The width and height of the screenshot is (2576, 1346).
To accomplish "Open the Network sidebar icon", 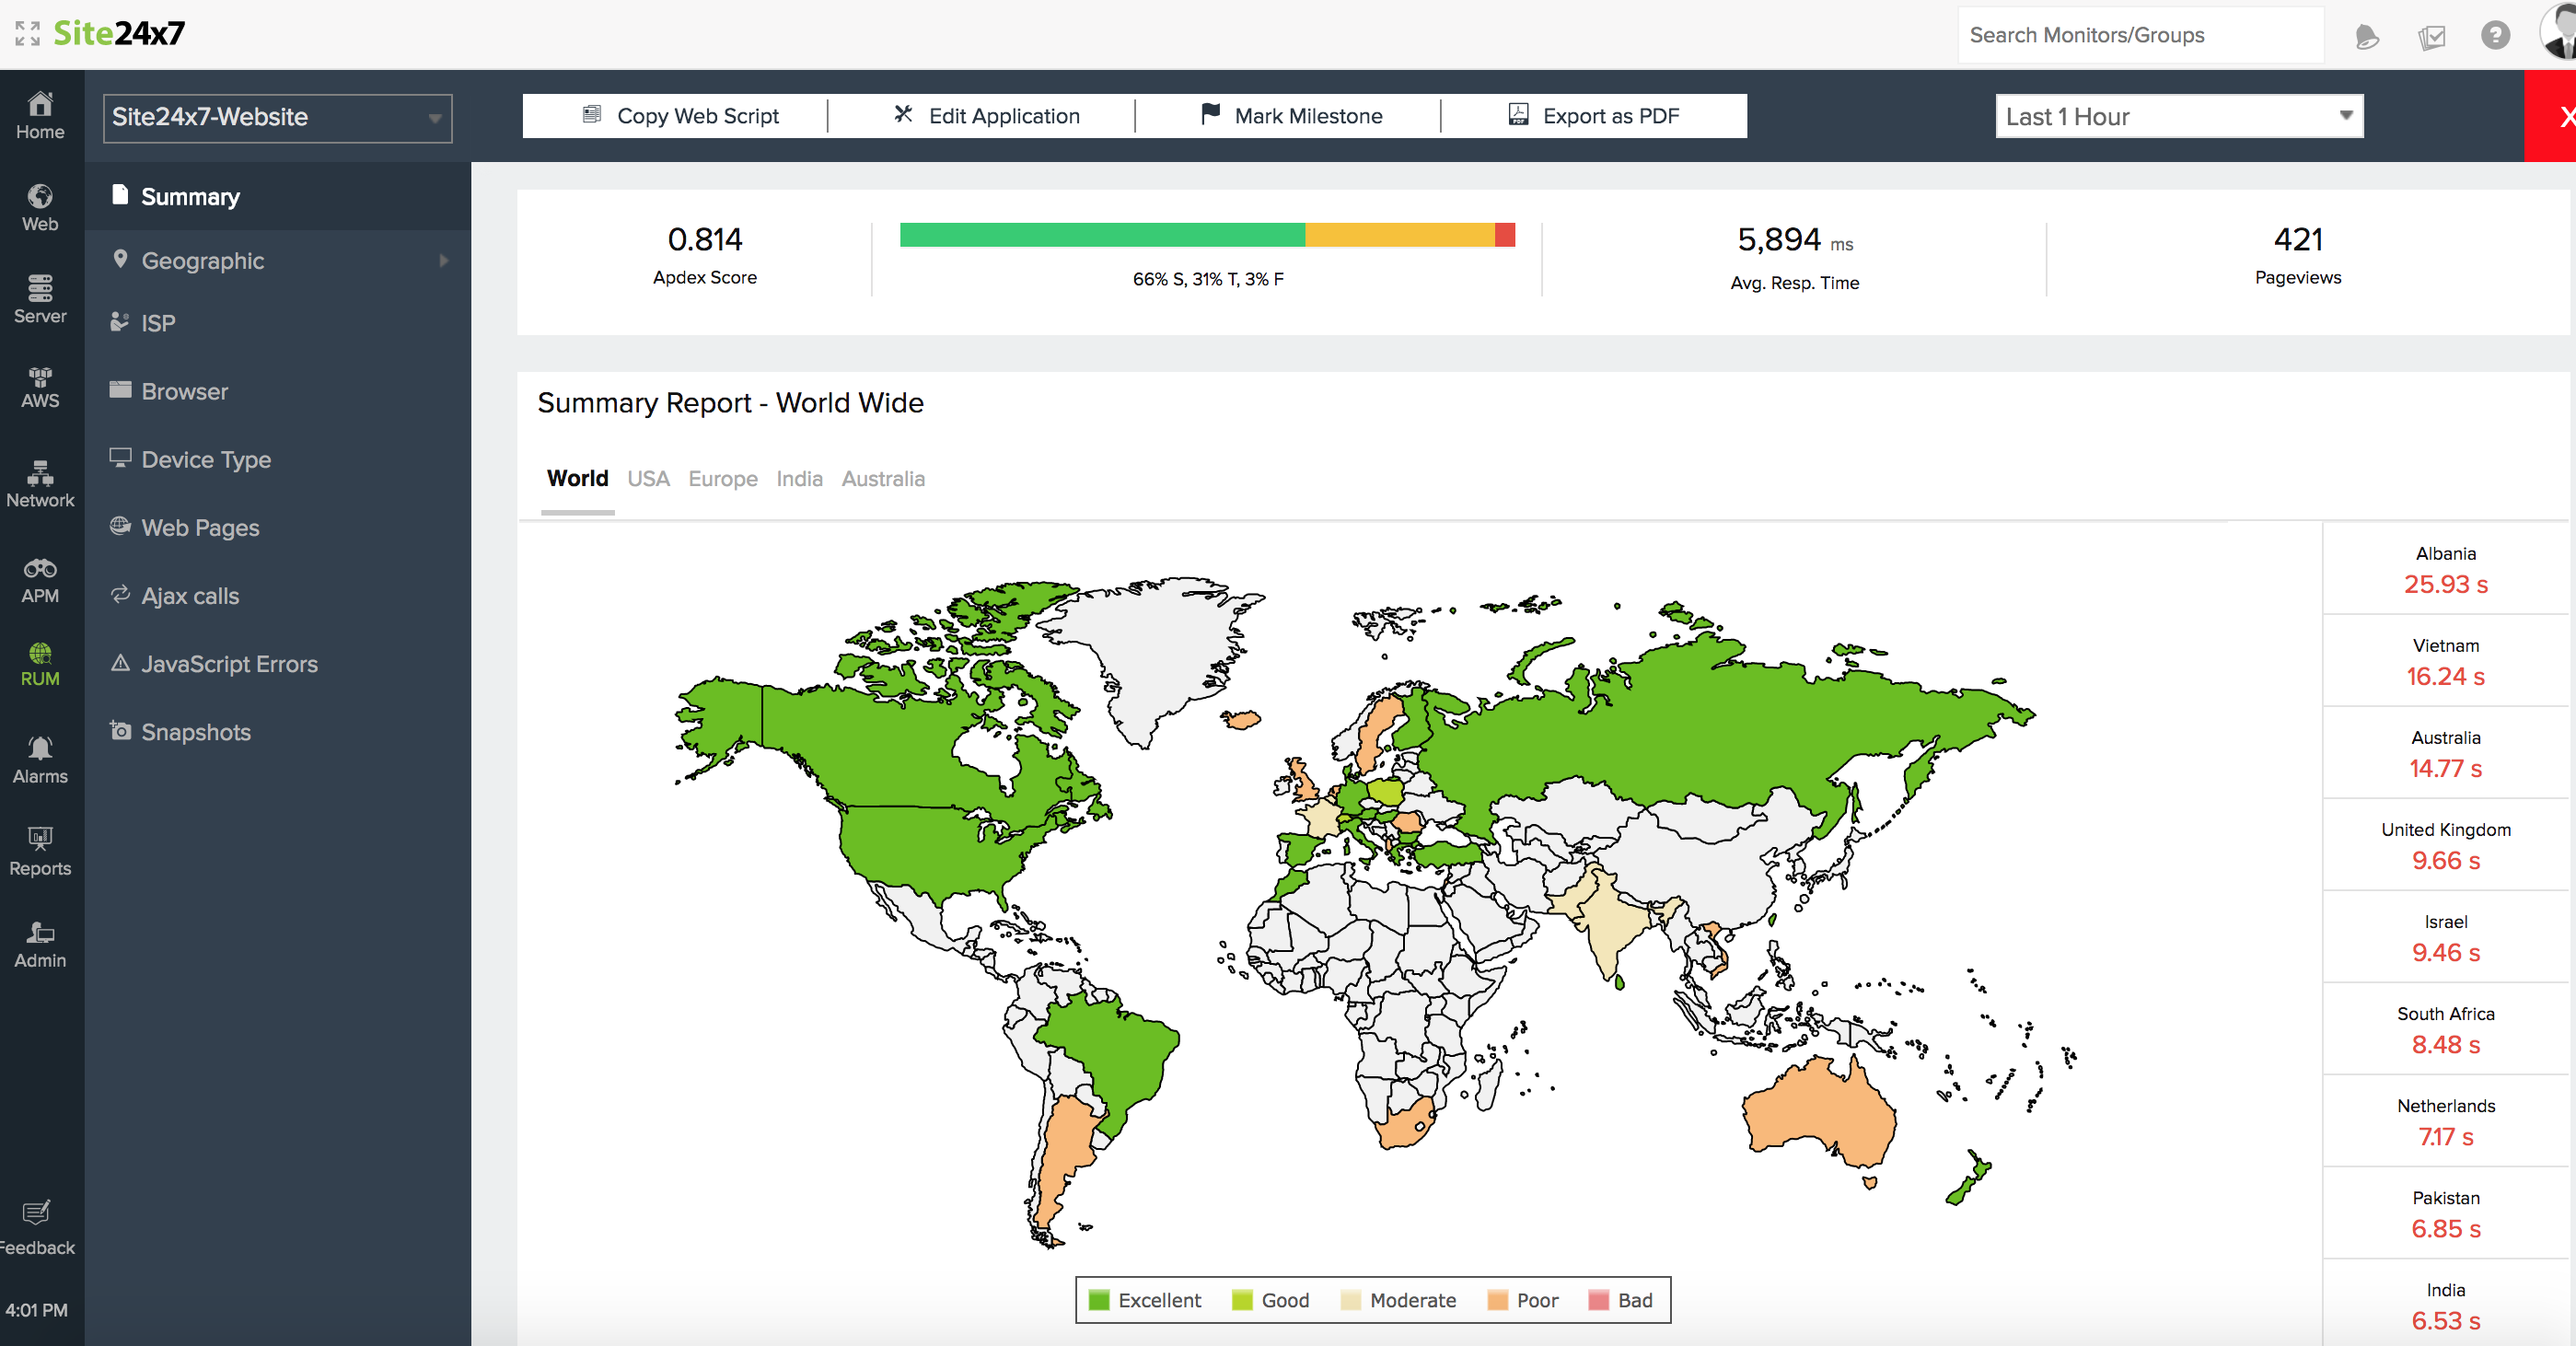I will pos(40,472).
